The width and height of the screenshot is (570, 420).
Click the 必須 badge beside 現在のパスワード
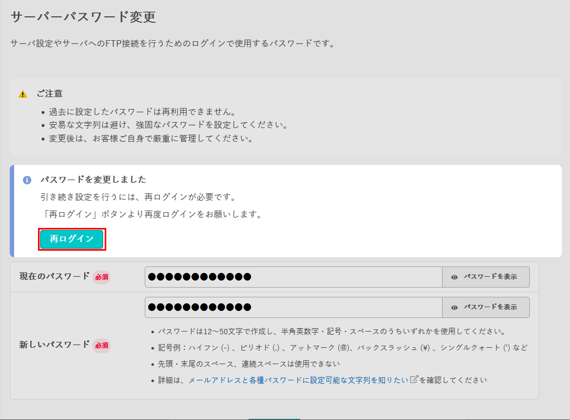[x=101, y=277]
